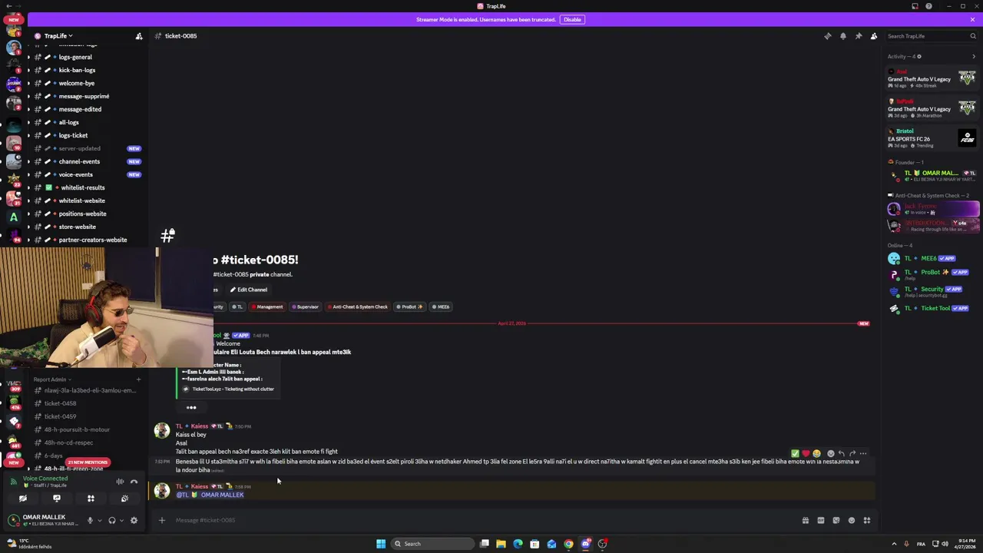Focus the Search TrapLife field
983x553 pixels.
point(931,36)
